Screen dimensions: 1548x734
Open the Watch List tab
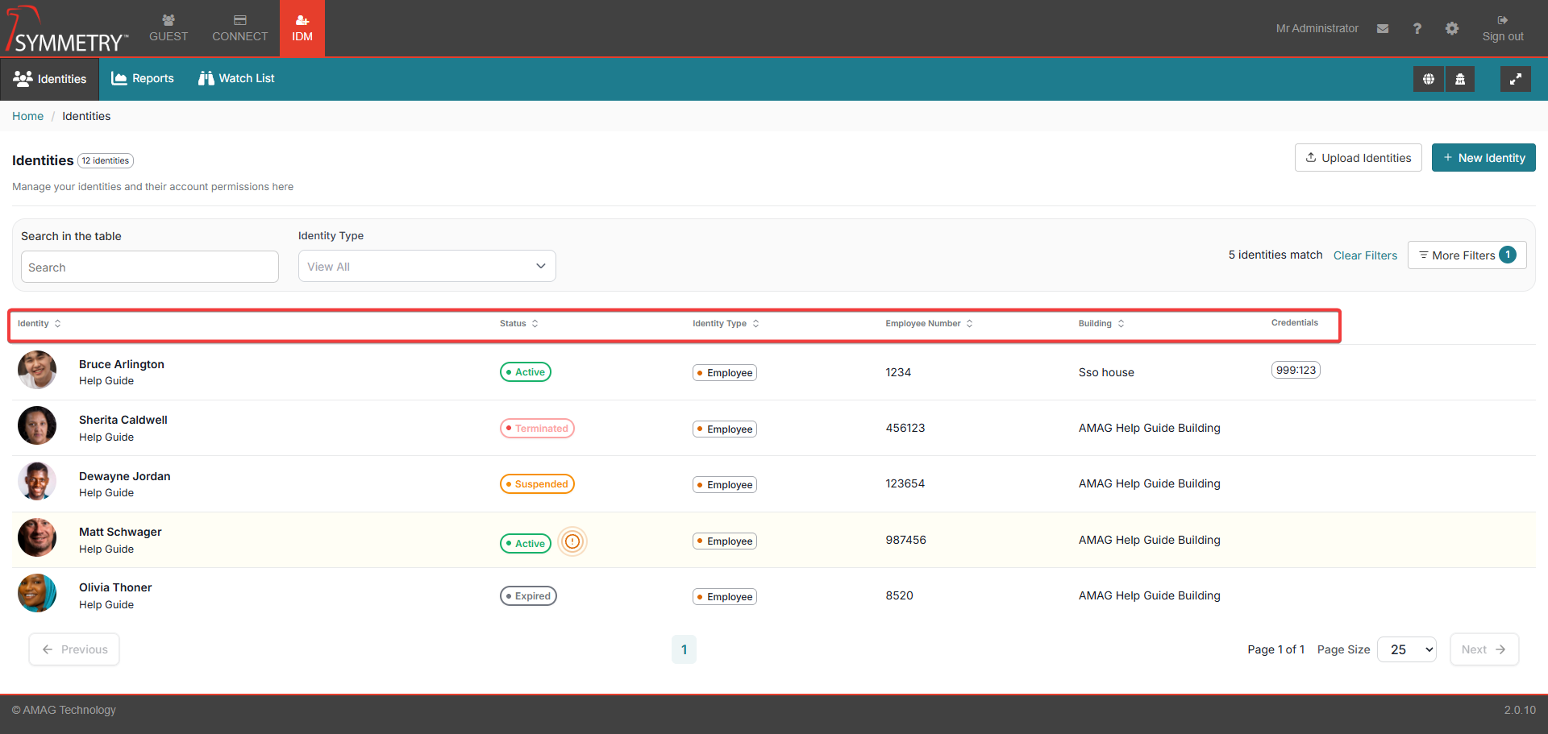[x=236, y=79]
